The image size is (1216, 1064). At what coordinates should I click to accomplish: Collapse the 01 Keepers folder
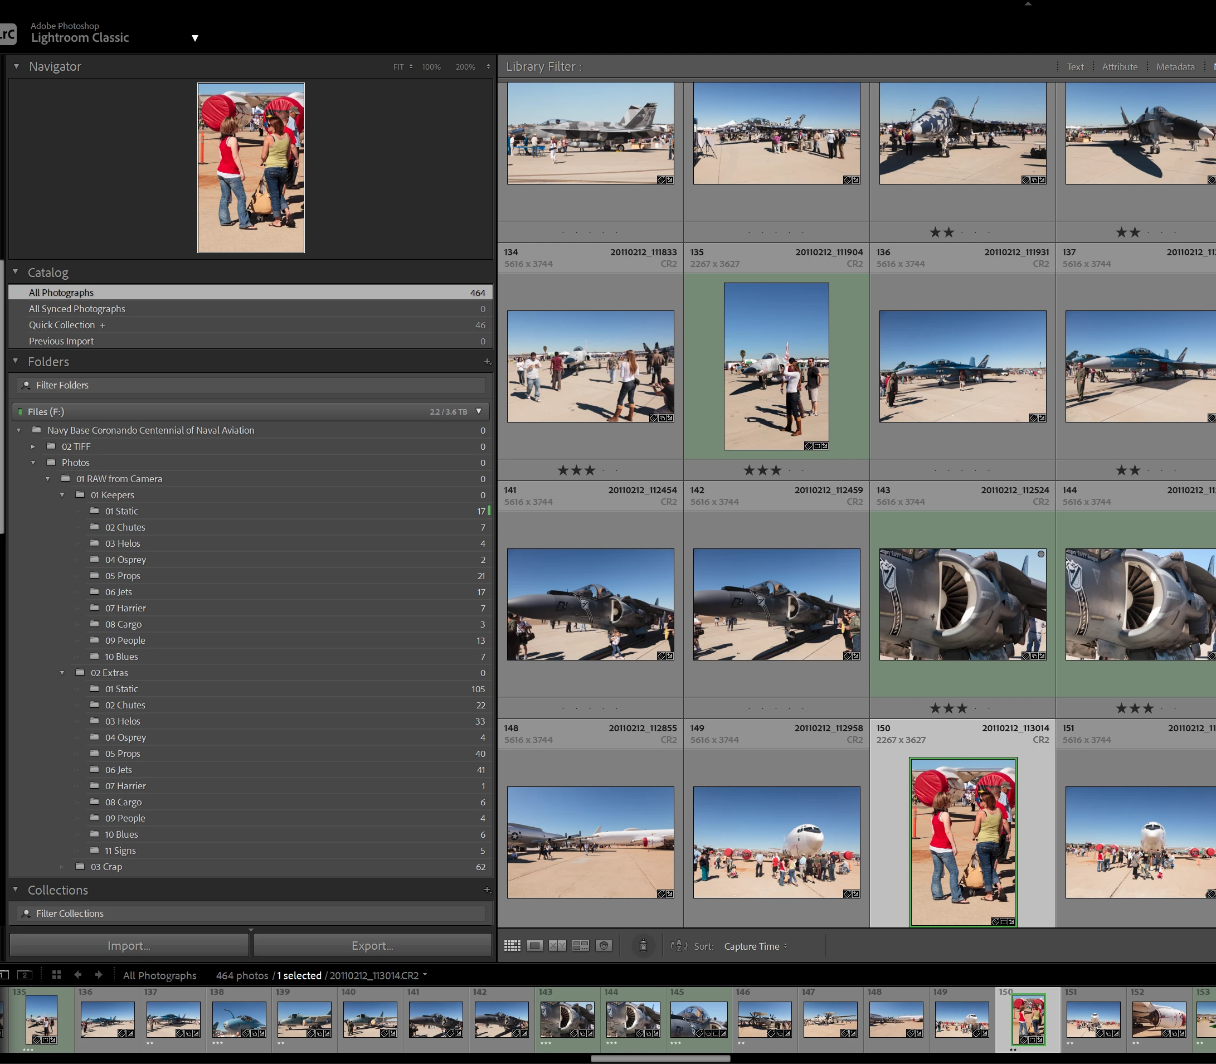click(x=62, y=495)
